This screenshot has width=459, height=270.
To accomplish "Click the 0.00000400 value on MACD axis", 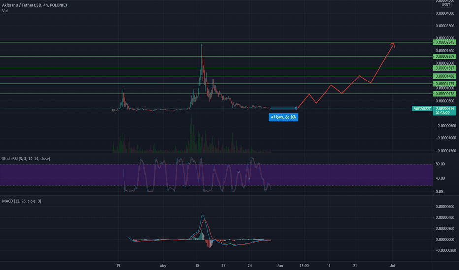I will tap(446, 218).
